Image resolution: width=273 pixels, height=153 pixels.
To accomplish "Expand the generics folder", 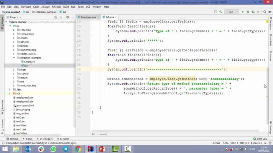I will [14, 42].
